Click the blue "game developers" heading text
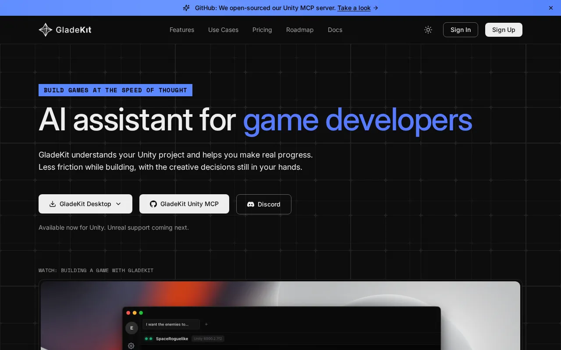Screen dimensions: 561x350 pyautogui.click(x=358, y=119)
